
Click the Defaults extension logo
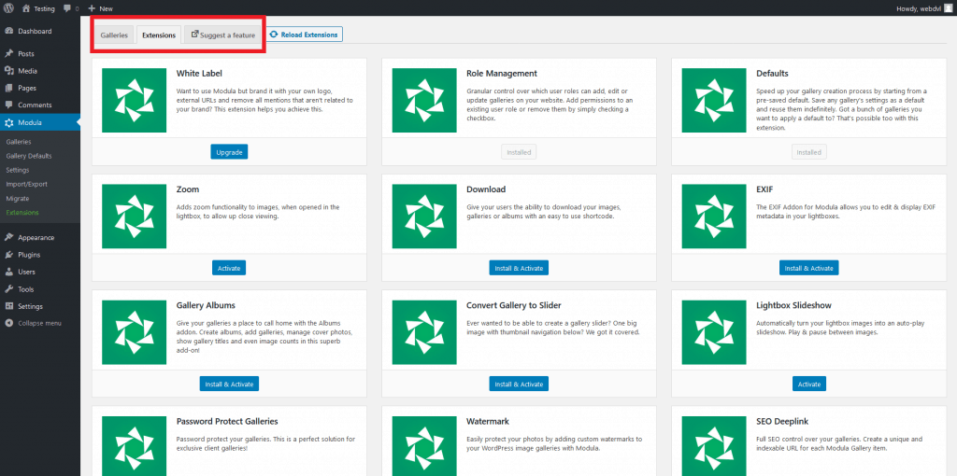tap(714, 100)
